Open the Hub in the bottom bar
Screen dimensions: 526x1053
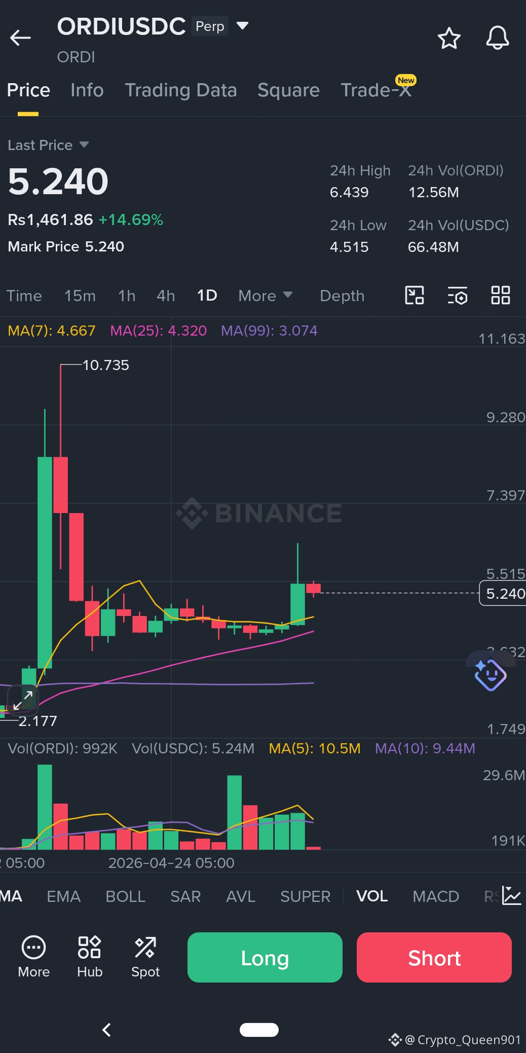(x=90, y=957)
